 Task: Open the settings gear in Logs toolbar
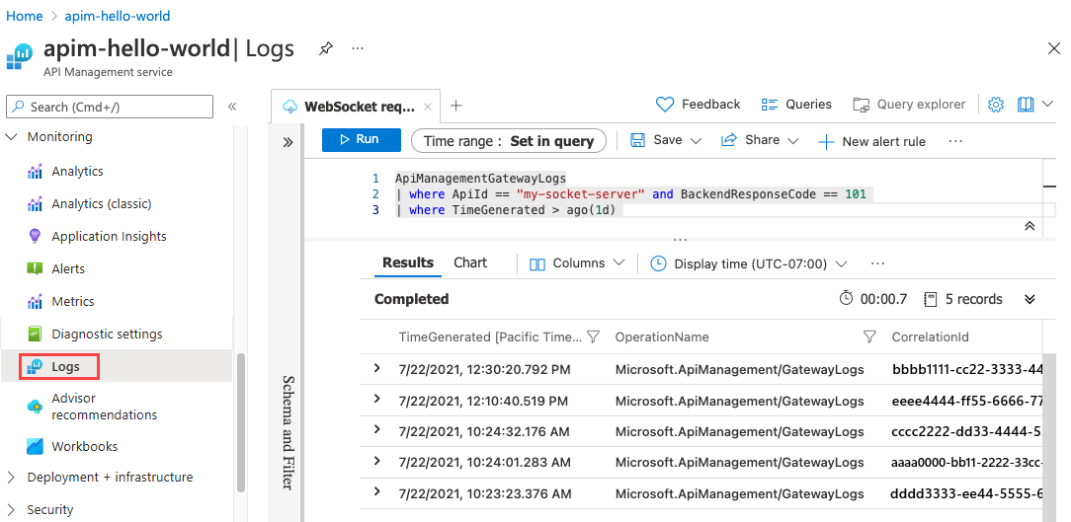(996, 105)
